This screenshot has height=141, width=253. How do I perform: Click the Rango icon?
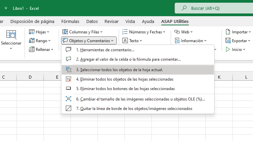32,41
